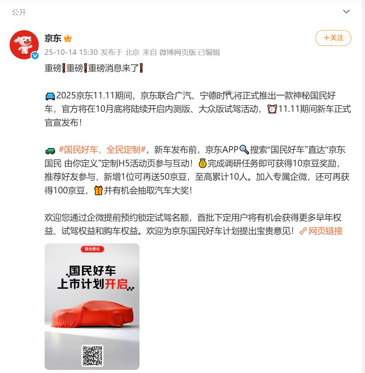Viewport: 365px width, 373px height.
Task: Click the chain icon before 网页链接
Action: [x=303, y=231]
